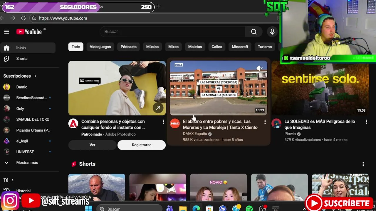Open Shorts in the left sidebar
Viewport: 376px width, 211px height.
point(28,59)
